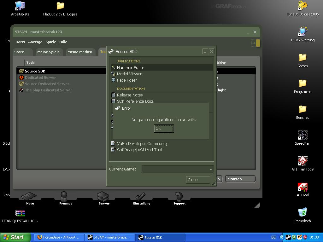Click the Close button in Source SDK

pyautogui.click(x=198, y=180)
